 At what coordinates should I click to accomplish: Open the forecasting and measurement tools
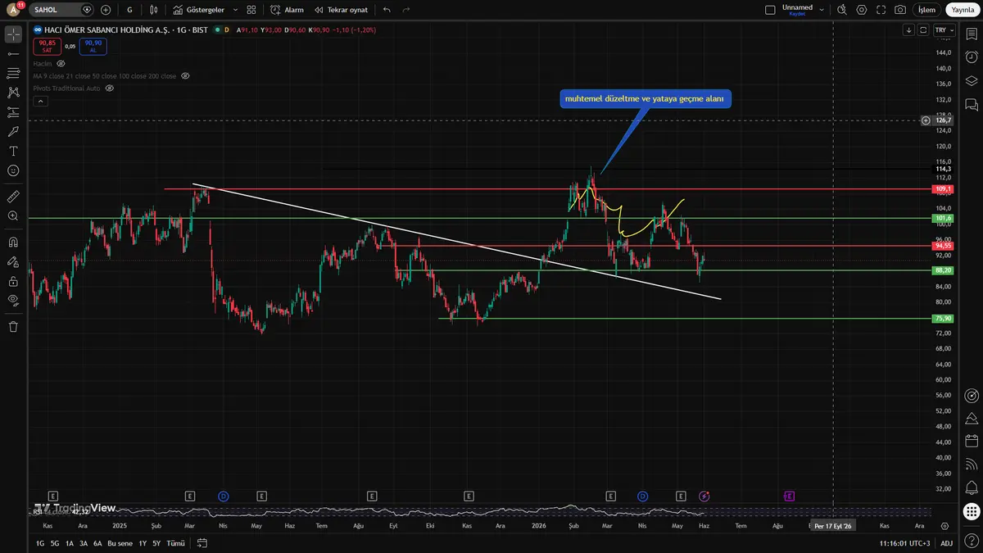coord(13,112)
